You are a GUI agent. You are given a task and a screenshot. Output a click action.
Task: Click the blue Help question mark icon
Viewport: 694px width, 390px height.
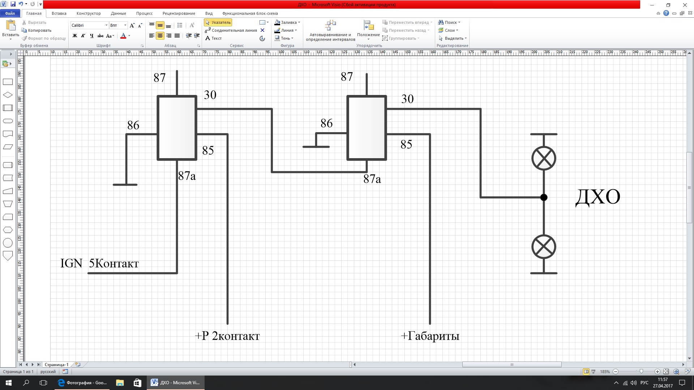tap(666, 13)
